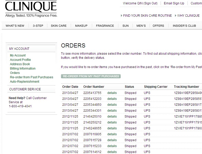Click the Shipping Carrier column header

pos(156,87)
